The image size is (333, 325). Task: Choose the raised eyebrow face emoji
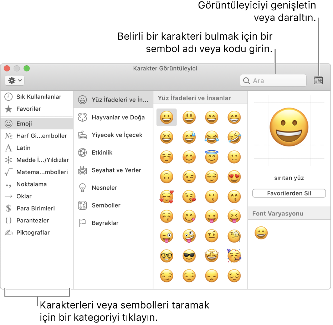212,236
